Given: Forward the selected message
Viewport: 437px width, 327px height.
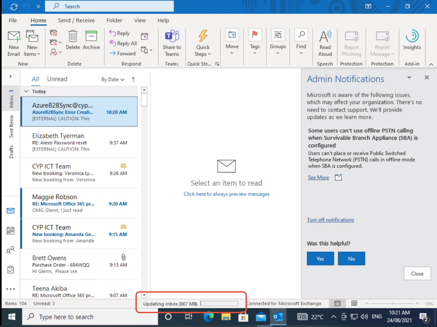Looking at the screenshot, I should tap(122, 53).
